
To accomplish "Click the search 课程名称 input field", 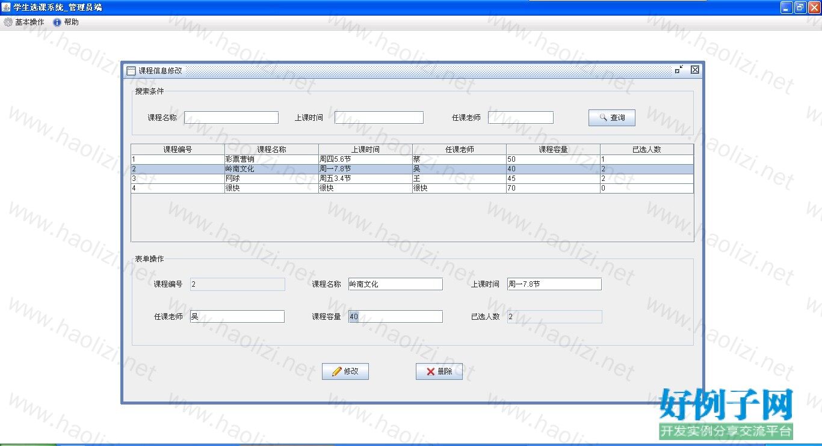I will [231, 118].
